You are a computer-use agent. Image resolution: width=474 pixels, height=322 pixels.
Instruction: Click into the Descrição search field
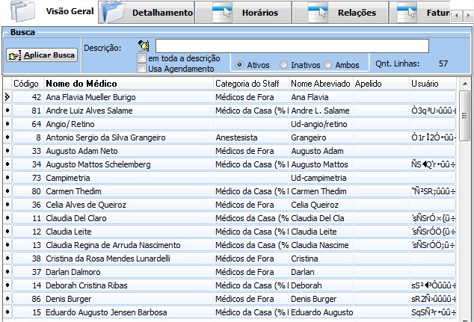292,46
